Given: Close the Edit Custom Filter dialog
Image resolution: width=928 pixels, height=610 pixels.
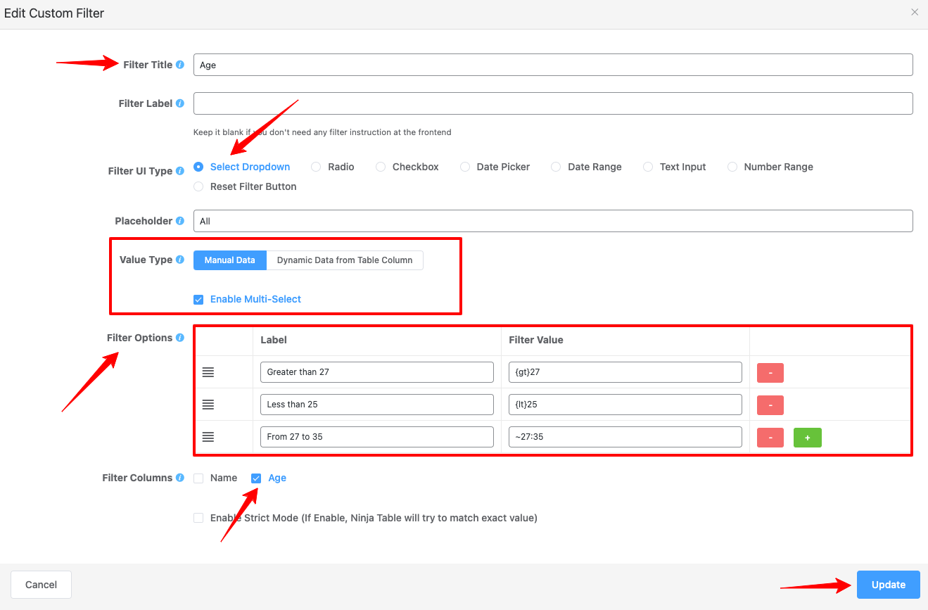Looking at the screenshot, I should pyautogui.click(x=915, y=12).
